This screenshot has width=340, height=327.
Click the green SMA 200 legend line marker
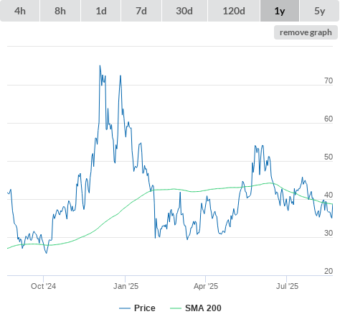(176, 308)
